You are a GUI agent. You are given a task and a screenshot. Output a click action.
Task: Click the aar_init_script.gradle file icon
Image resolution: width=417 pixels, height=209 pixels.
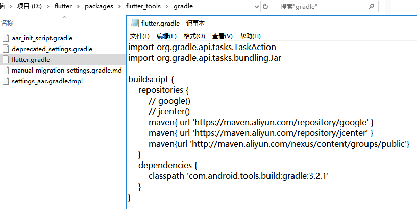6,38
